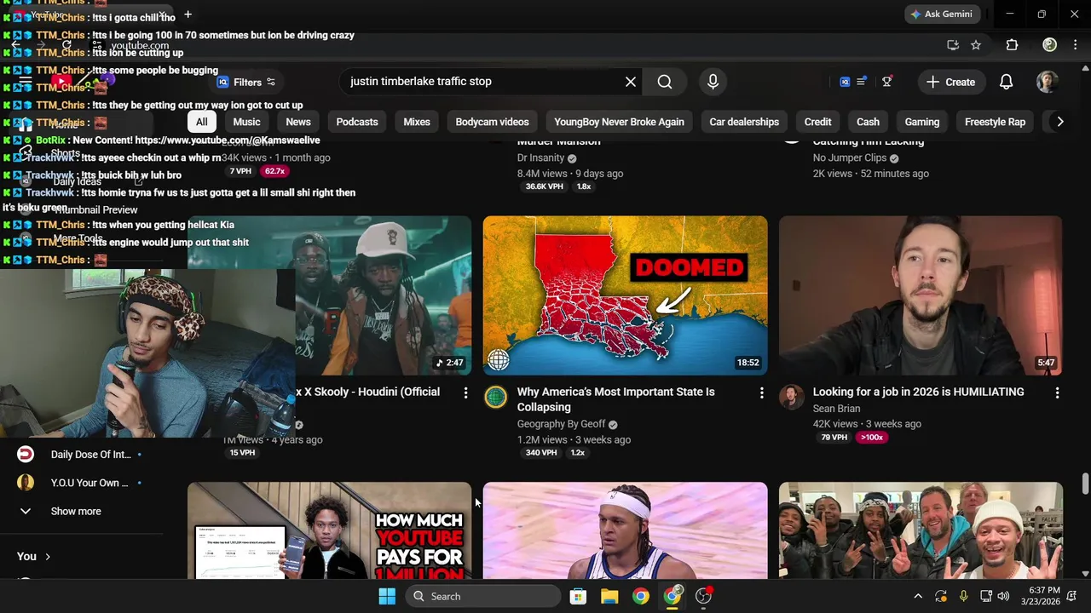Open OBS Studio from taskbar
Viewport: 1091px width, 613px height.
pyautogui.click(x=704, y=596)
